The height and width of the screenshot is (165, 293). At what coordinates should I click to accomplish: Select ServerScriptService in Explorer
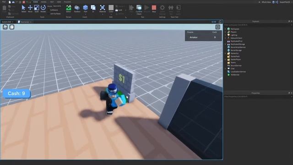tap(238, 47)
